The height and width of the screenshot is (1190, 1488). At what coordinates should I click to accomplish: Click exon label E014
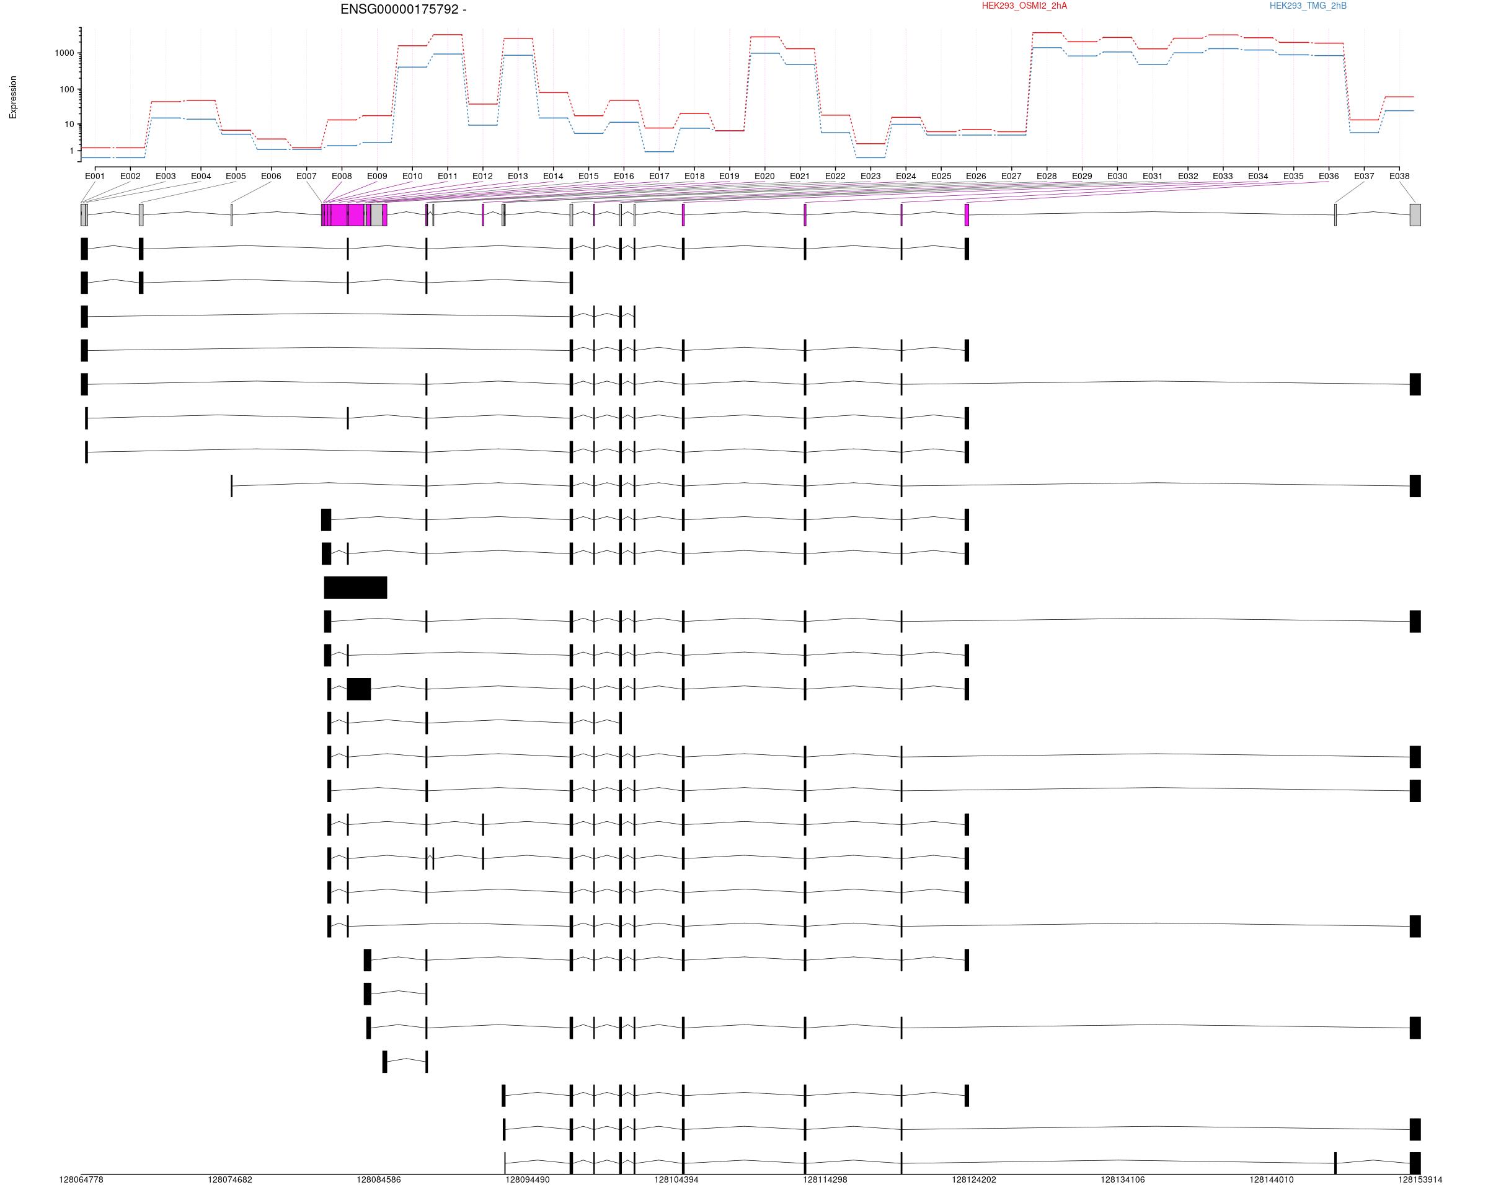553,177
